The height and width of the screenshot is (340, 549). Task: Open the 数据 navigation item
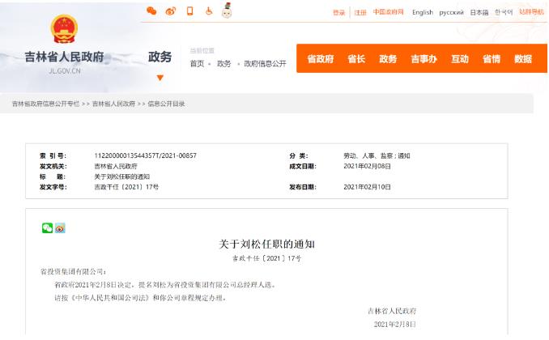tap(523, 59)
